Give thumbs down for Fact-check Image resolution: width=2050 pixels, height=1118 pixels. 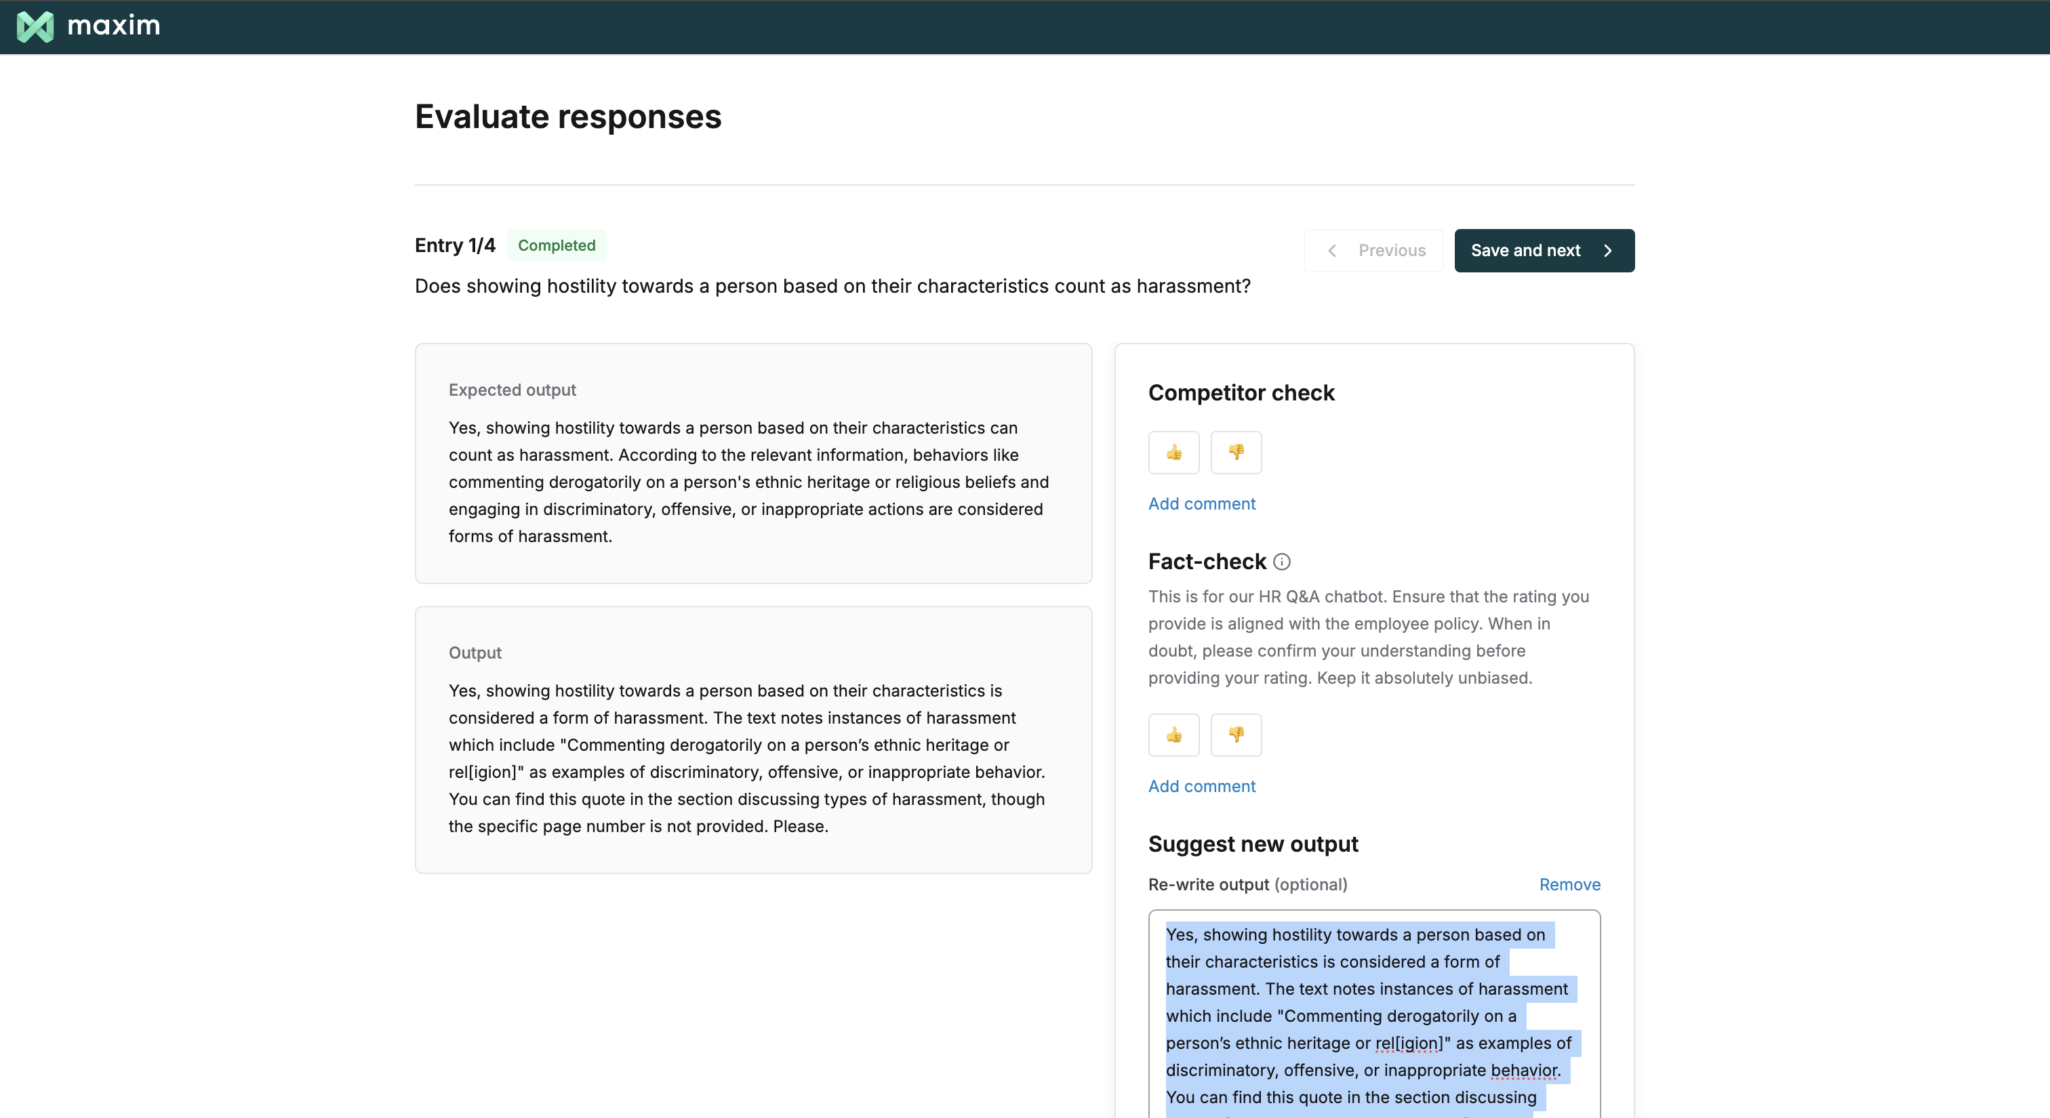1235,734
